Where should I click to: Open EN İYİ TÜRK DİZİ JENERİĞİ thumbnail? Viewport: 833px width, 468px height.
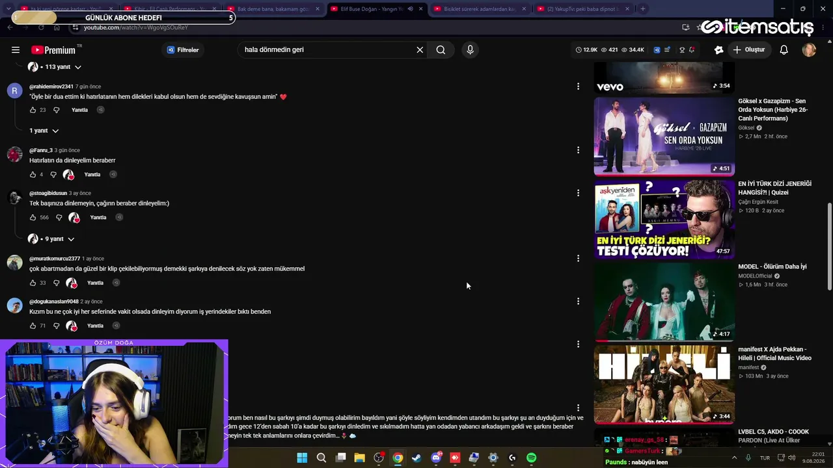click(x=664, y=219)
